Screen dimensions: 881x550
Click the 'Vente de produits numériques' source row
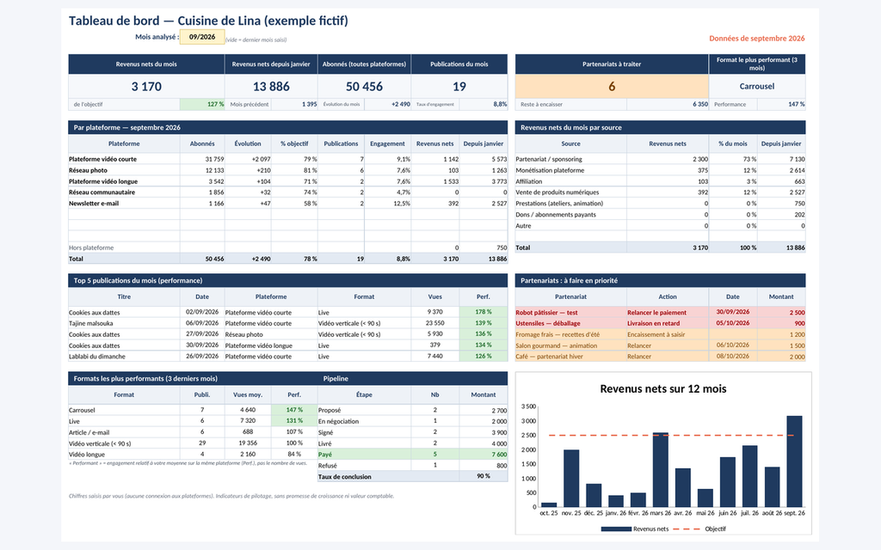coord(660,192)
